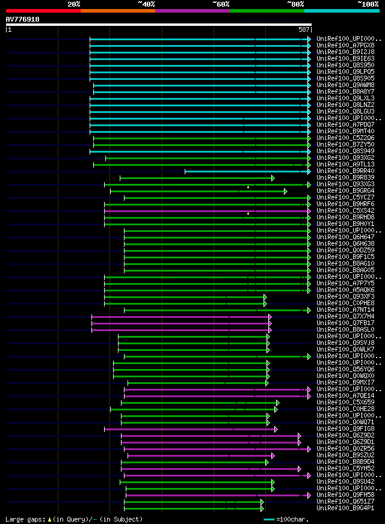Open hit UniRef100_B9IE63
The width and height of the screenshot is (385, 524).
[345, 58]
